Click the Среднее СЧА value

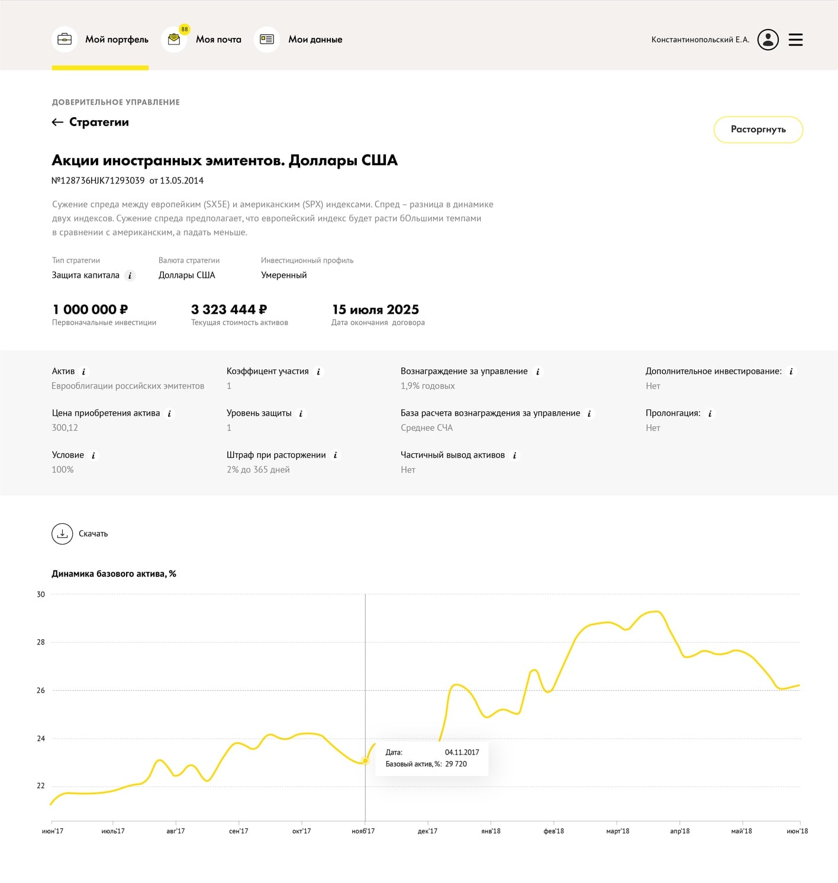coord(427,428)
